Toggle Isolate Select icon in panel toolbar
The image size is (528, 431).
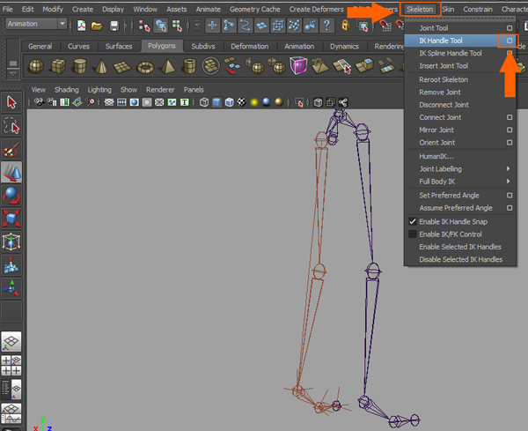pos(299,102)
